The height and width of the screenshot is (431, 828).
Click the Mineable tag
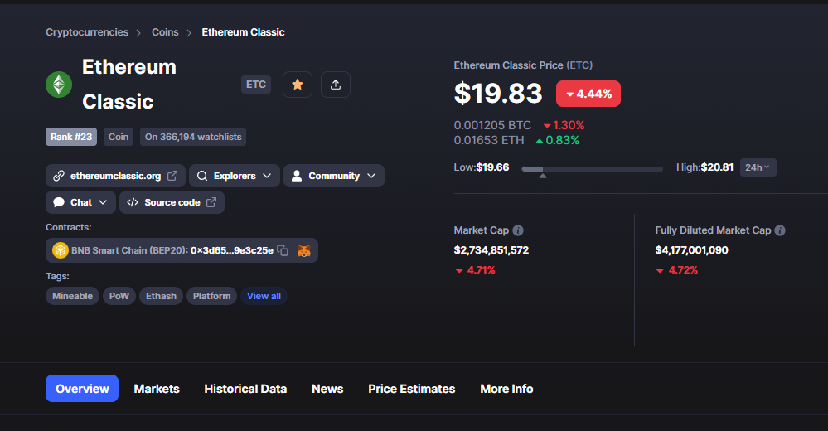[72, 296]
